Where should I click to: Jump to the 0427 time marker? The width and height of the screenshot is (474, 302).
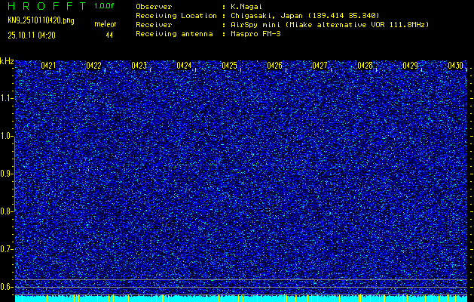tap(320, 66)
